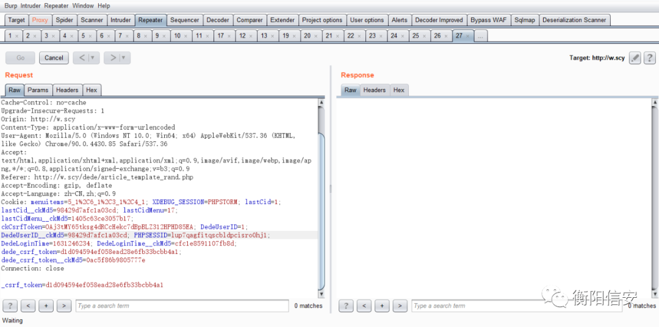Go to next match in response search

[x=400, y=306]
